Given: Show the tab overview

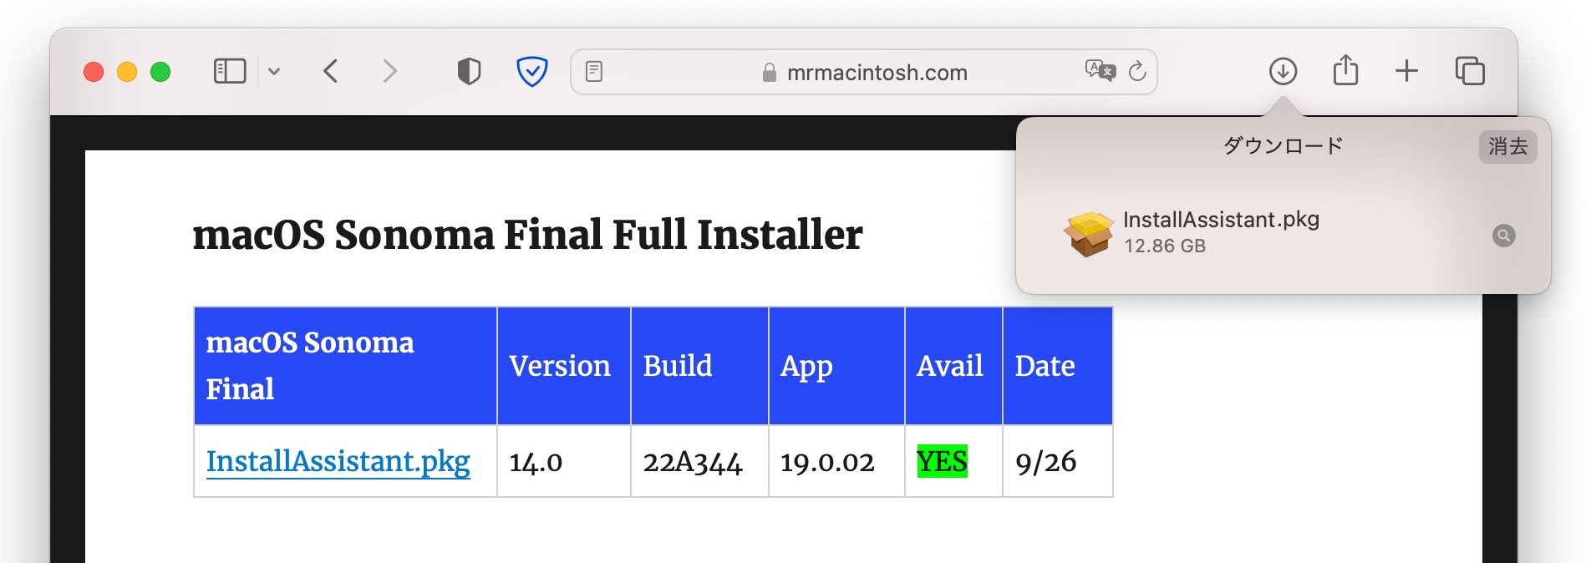Looking at the screenshot, I should coord(1470,71).
